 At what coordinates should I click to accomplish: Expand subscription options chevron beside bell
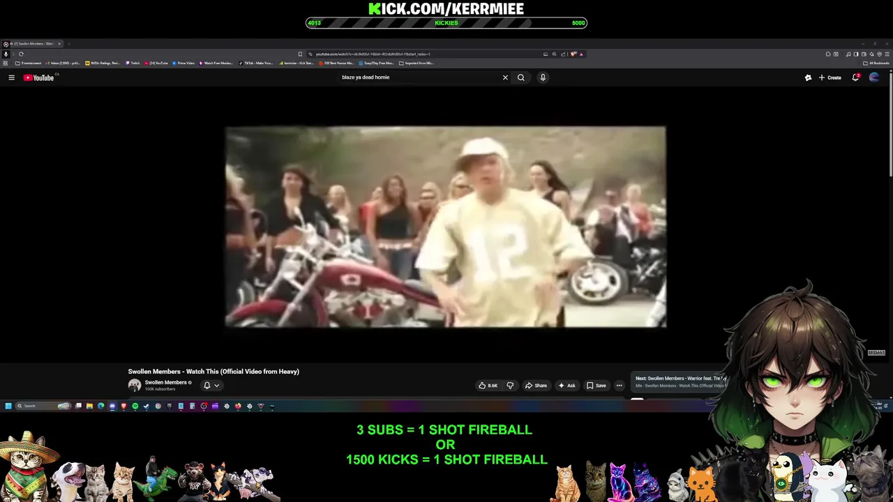216,385
